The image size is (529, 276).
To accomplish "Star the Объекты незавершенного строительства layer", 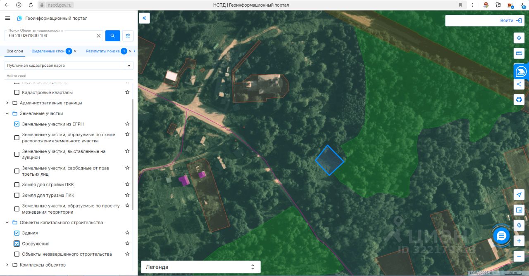I will point(127,254).
